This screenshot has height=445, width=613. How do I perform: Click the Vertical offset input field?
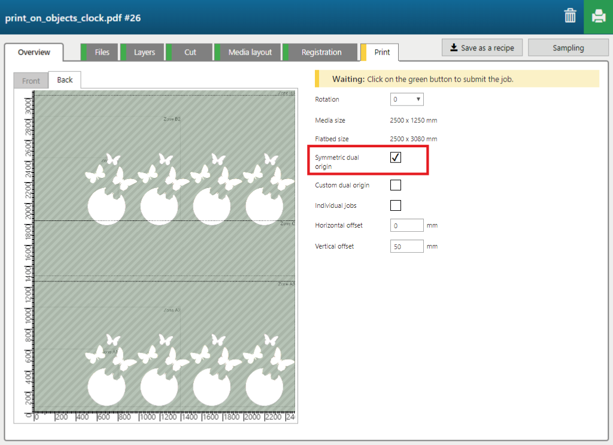(x=406, y=247)
